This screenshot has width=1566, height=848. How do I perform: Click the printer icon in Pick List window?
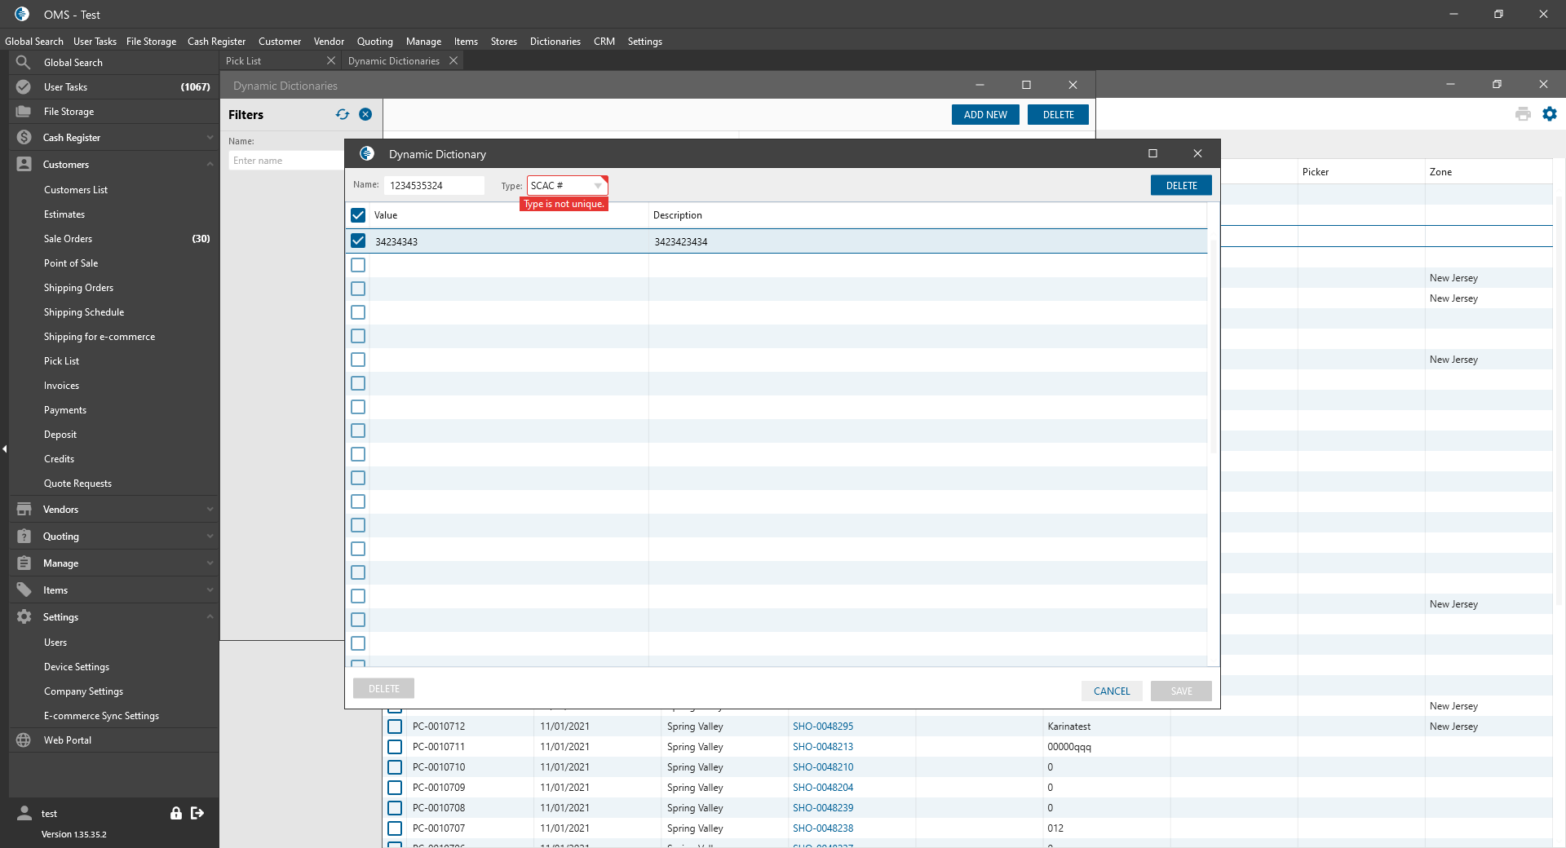[x=1523, y=114]
